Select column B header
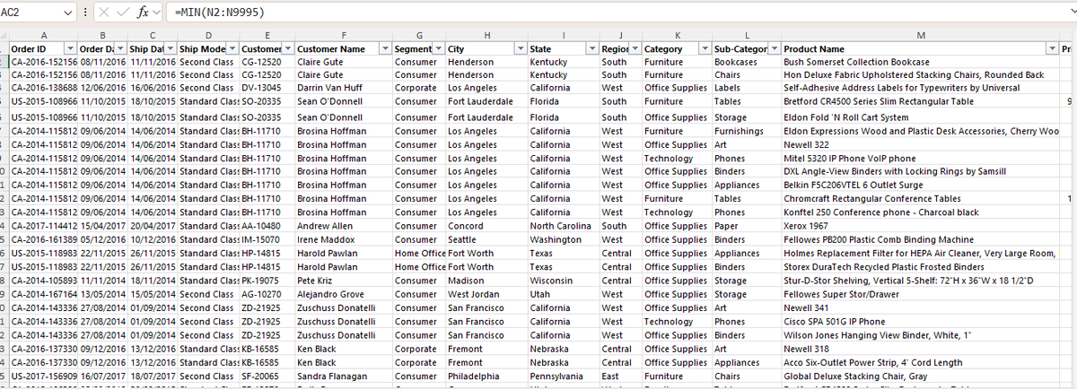This screenshot has width=1077, height=389. [101, 34]
